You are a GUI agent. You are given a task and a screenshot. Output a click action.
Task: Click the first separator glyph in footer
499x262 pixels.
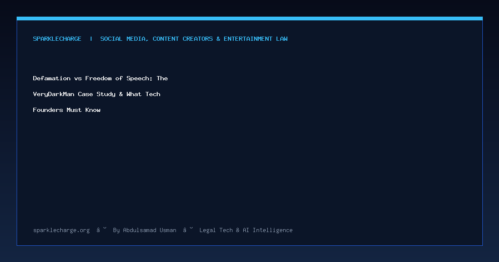(101, 230)
